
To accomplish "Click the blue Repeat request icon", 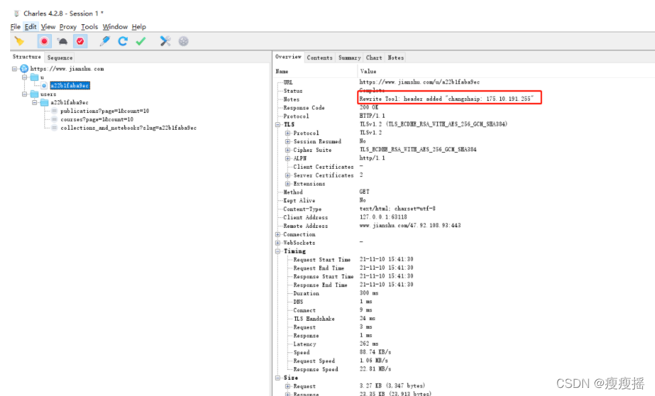I will pos(123,41).
